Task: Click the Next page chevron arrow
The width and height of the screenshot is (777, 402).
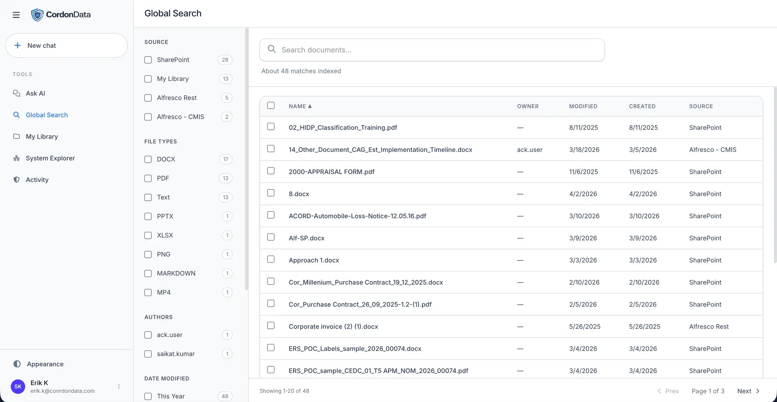Action: point(758,391)
